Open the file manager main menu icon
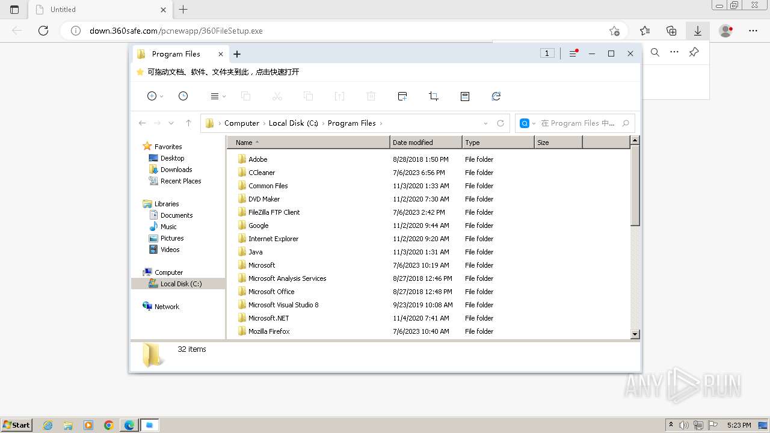Viewport: 770px width, 433px height. (x=573, y=54)
